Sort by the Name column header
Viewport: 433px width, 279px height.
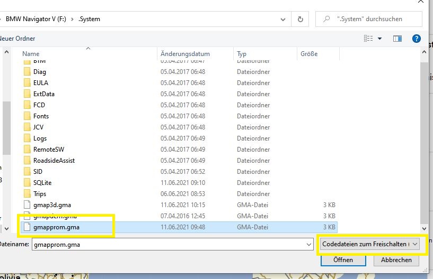[x=31, y=54]
